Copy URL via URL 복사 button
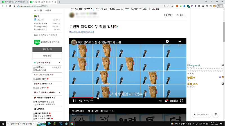 point(179,15)
